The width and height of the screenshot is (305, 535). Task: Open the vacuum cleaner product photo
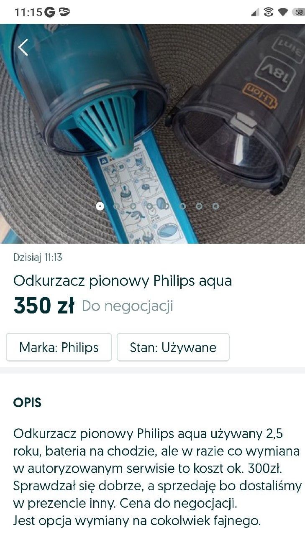click(152, 134)
